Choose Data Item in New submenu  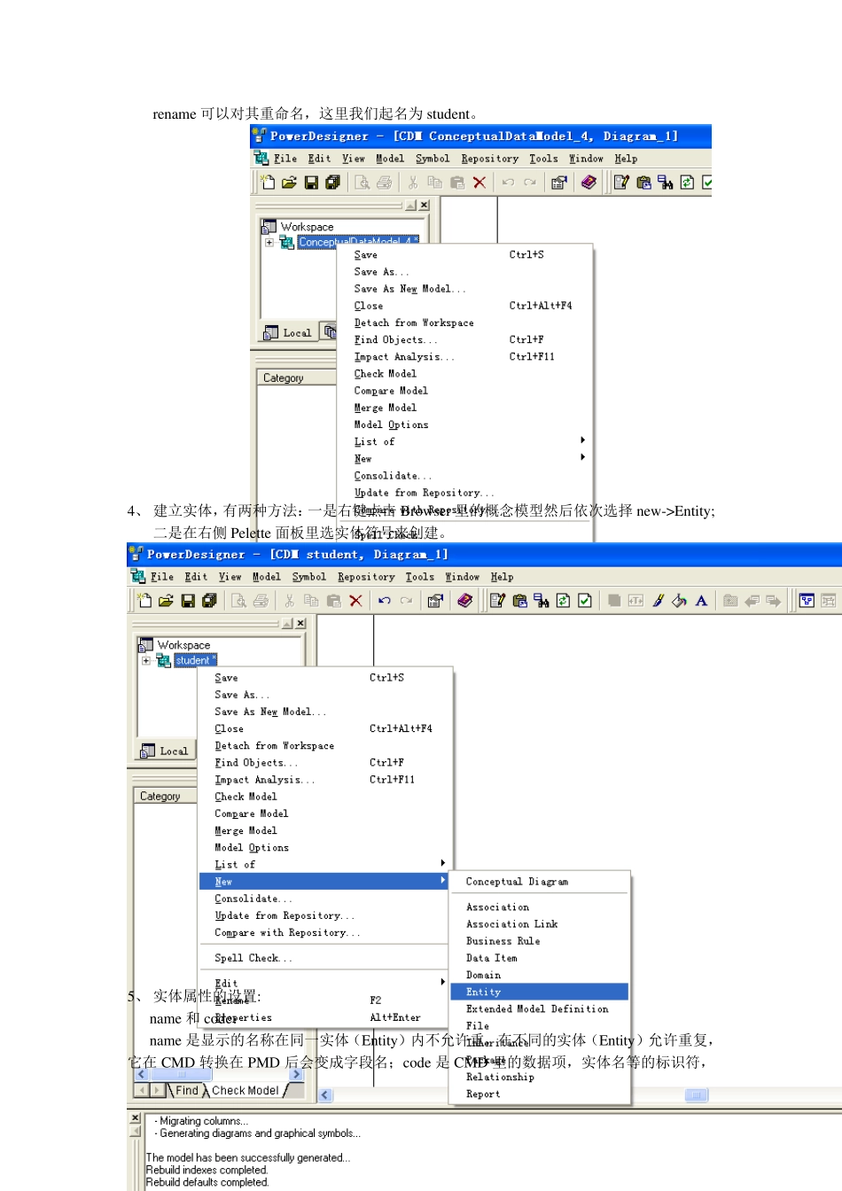coord(540,958)
